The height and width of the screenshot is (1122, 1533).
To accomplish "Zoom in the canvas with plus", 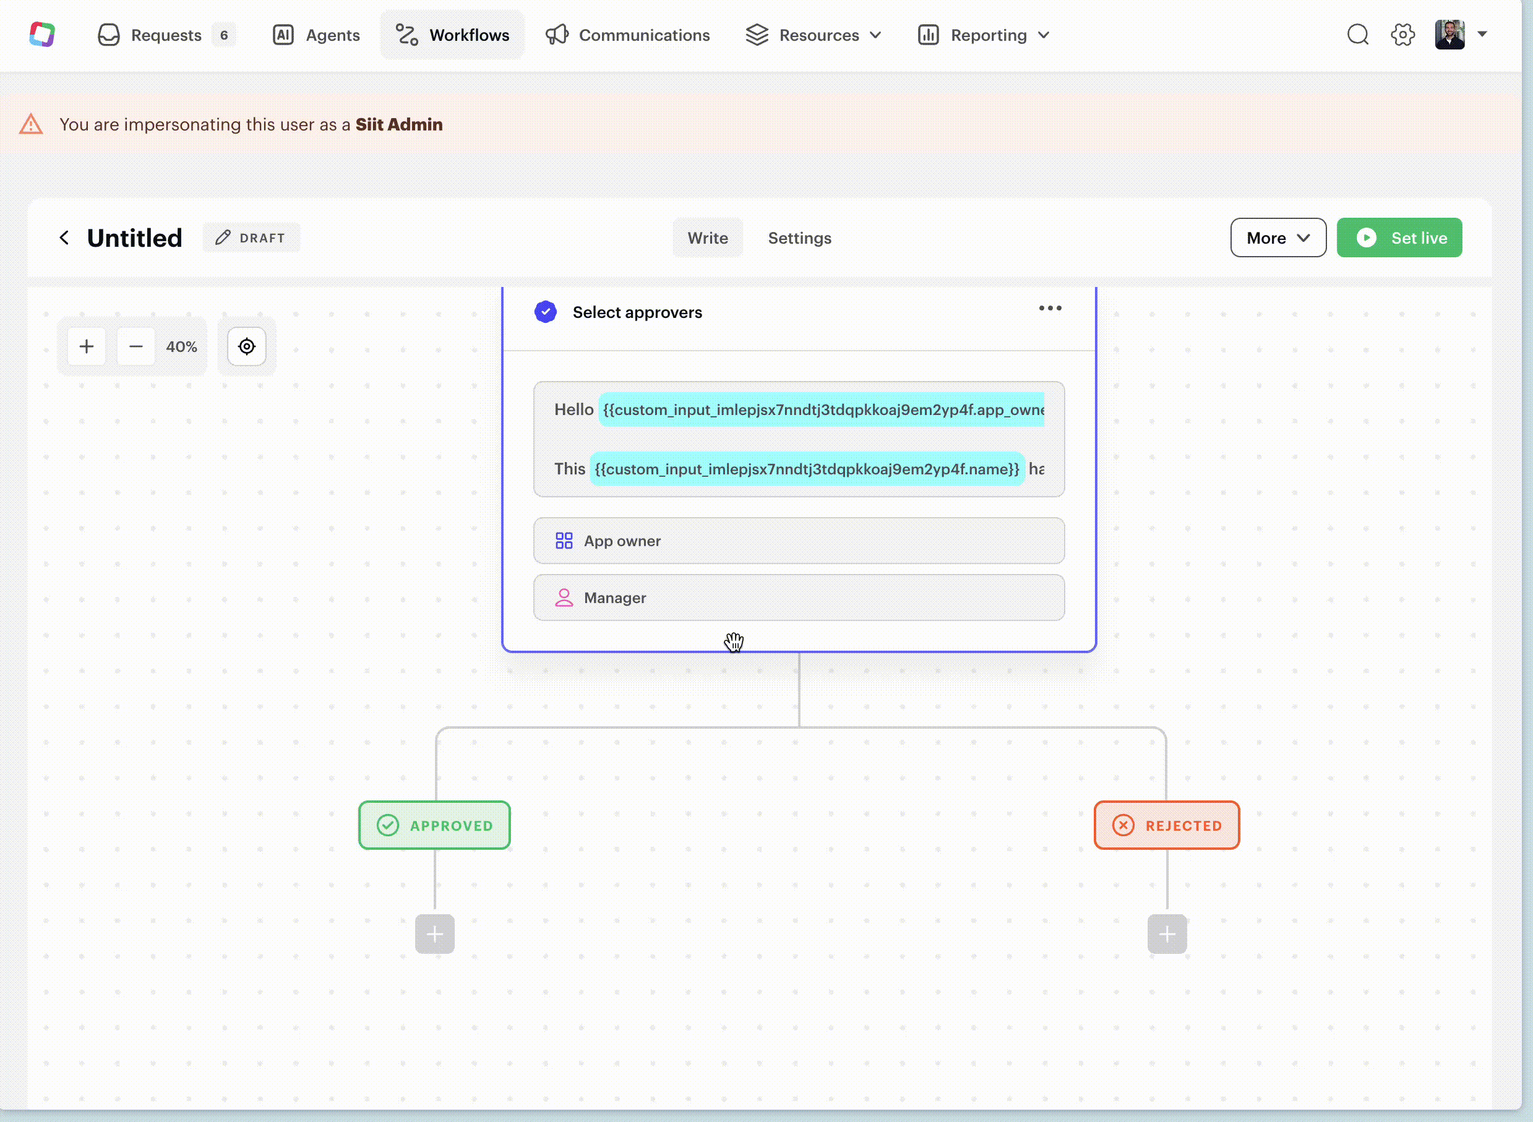I will pos(86,347).
